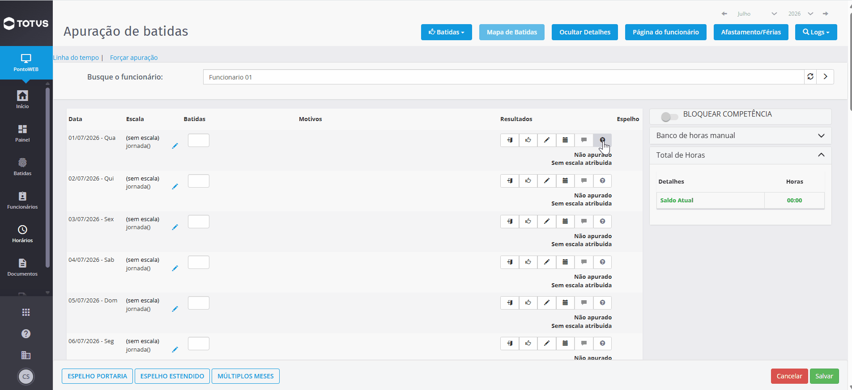Viewport: 852px width, 390px height.
Task: Go to next employee with arrow button
Action: 826,77
